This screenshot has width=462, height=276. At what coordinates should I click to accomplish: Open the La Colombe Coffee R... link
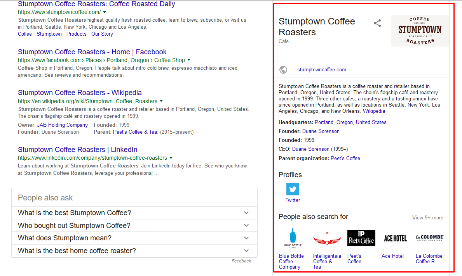click(x=429, y=259)
